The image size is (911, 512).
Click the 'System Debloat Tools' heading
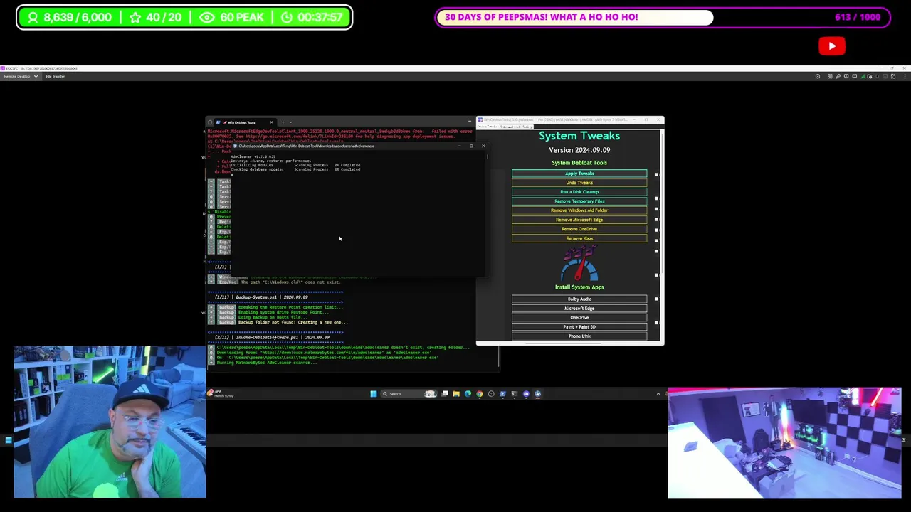579,163
